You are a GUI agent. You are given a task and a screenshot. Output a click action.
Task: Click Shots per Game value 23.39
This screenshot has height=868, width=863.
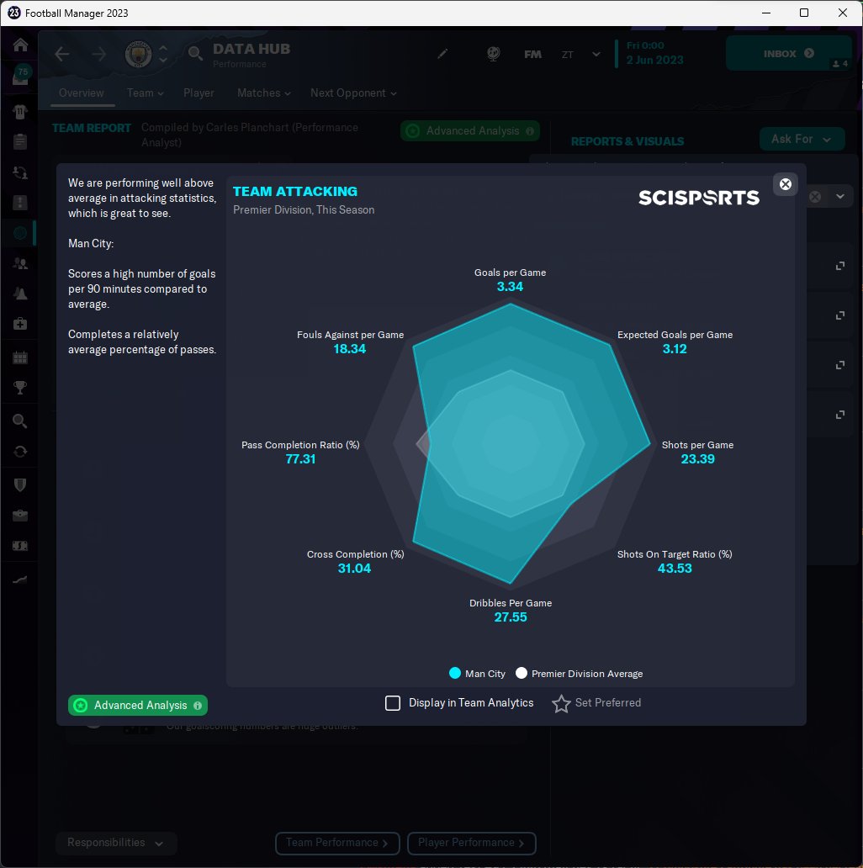[x=697, y=459]
